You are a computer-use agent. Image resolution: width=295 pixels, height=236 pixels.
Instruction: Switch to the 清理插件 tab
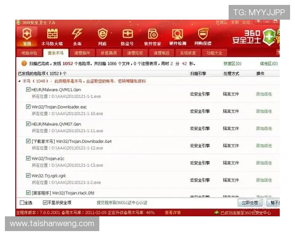[x=82, y=53]
